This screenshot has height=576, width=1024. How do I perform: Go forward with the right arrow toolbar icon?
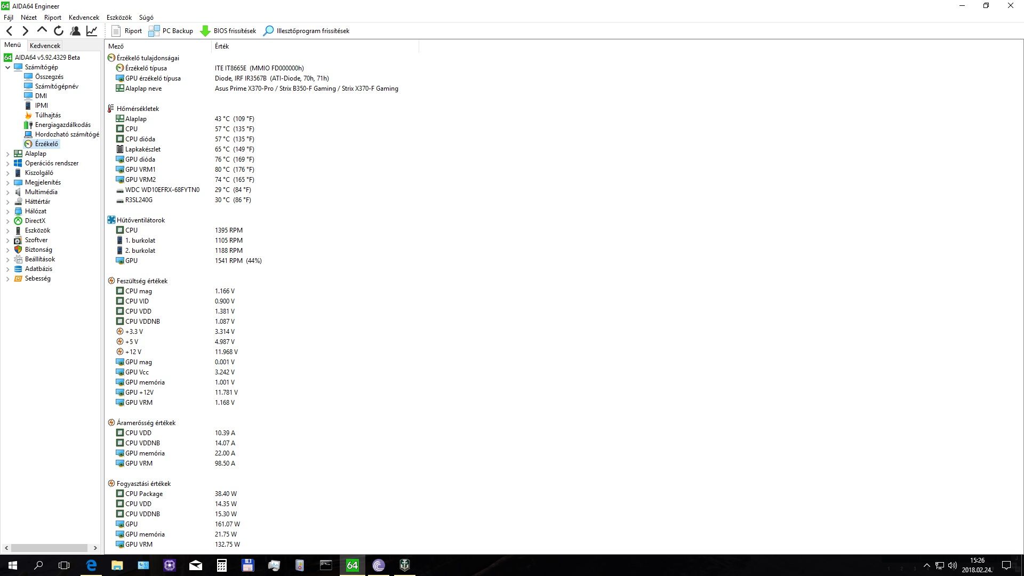click(25, 31)
